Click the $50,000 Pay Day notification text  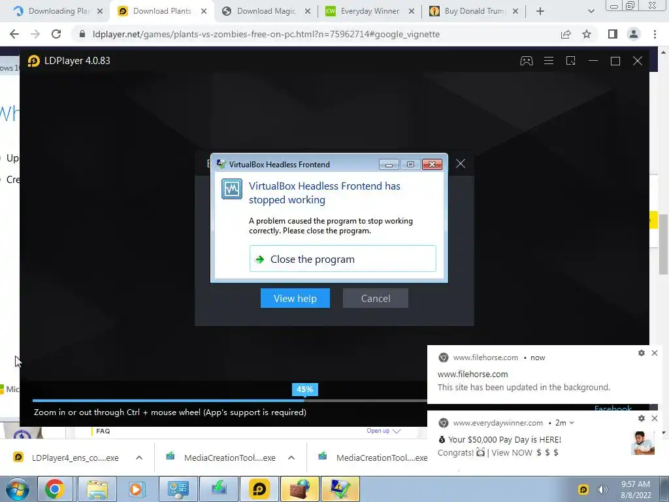[505, 439]
